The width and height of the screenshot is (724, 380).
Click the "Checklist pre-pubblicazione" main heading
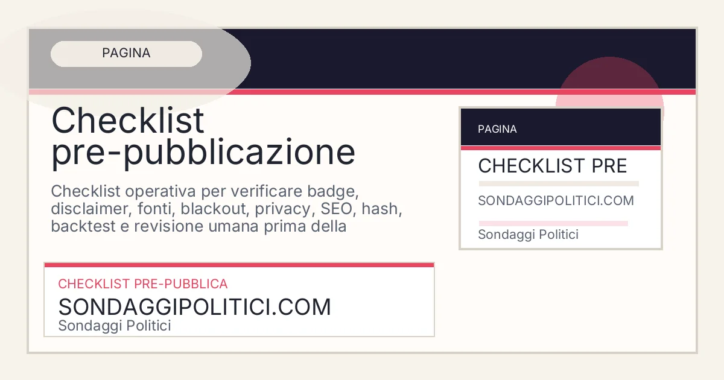point(203,136)
